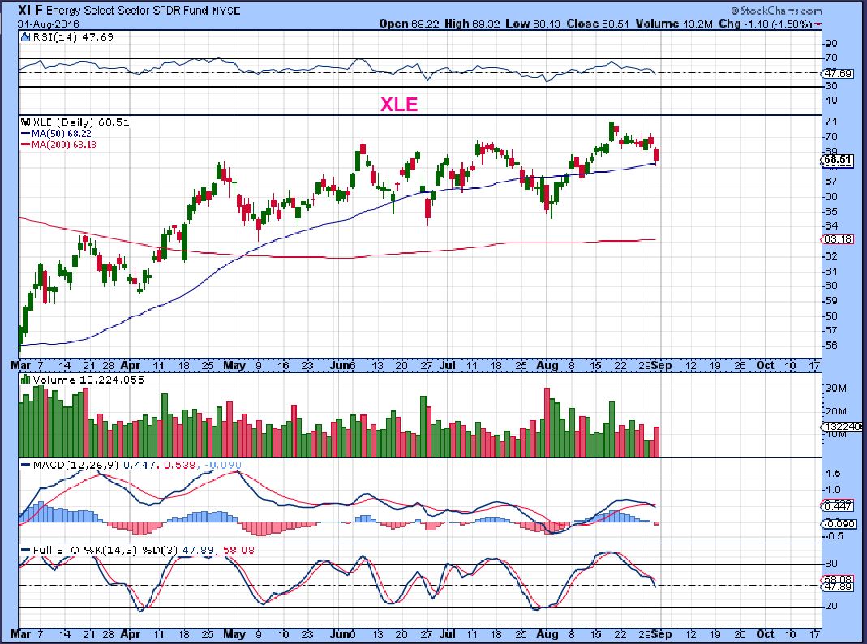Click the 30M label on the volume axis
Screen dimensions: 867x644
tap(835, 389)
